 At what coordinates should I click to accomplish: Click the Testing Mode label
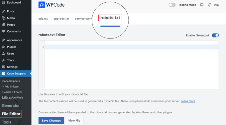click(187, 5)
